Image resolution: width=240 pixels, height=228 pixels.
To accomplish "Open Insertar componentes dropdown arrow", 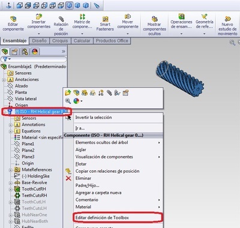I will [x=39, y=34].
